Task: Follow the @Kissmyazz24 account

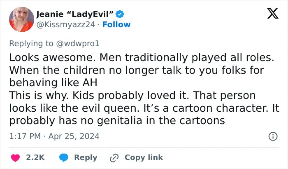Action: point(116,24)
